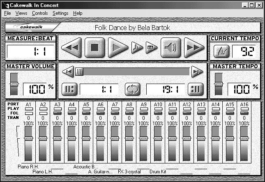Click the Piano R.H. track name
This screenshot has height=182, width=265.
pyautogui.click(x=28, y=167)
